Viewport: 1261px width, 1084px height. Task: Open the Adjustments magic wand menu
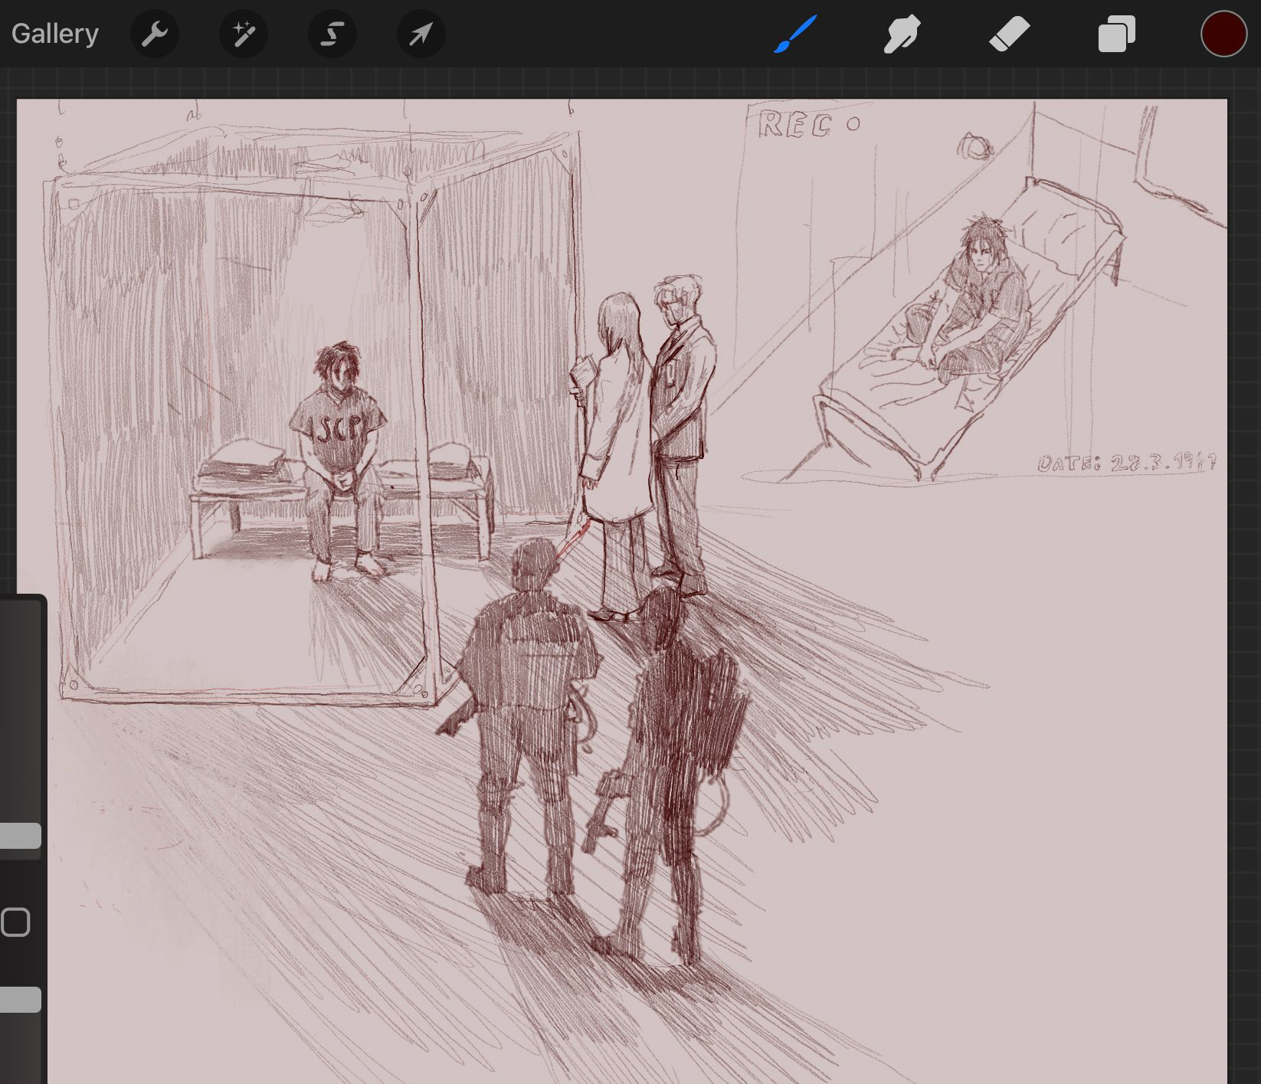coord(244,34)
